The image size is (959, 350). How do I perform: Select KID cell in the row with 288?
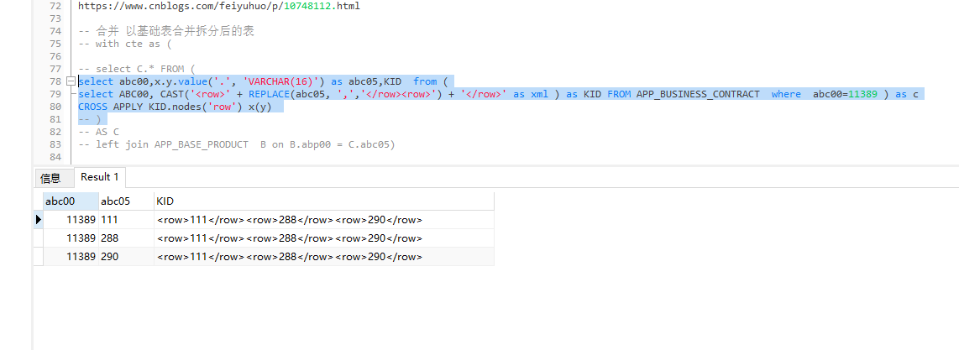click(x=323, y=238)
